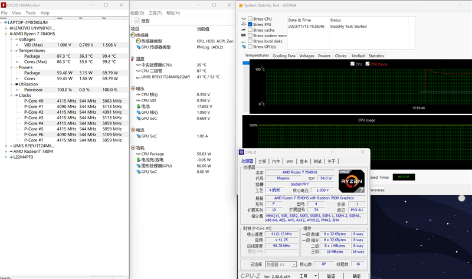Expand the UMIS RPEYJ1T24MK tree node

click(5, 146)
